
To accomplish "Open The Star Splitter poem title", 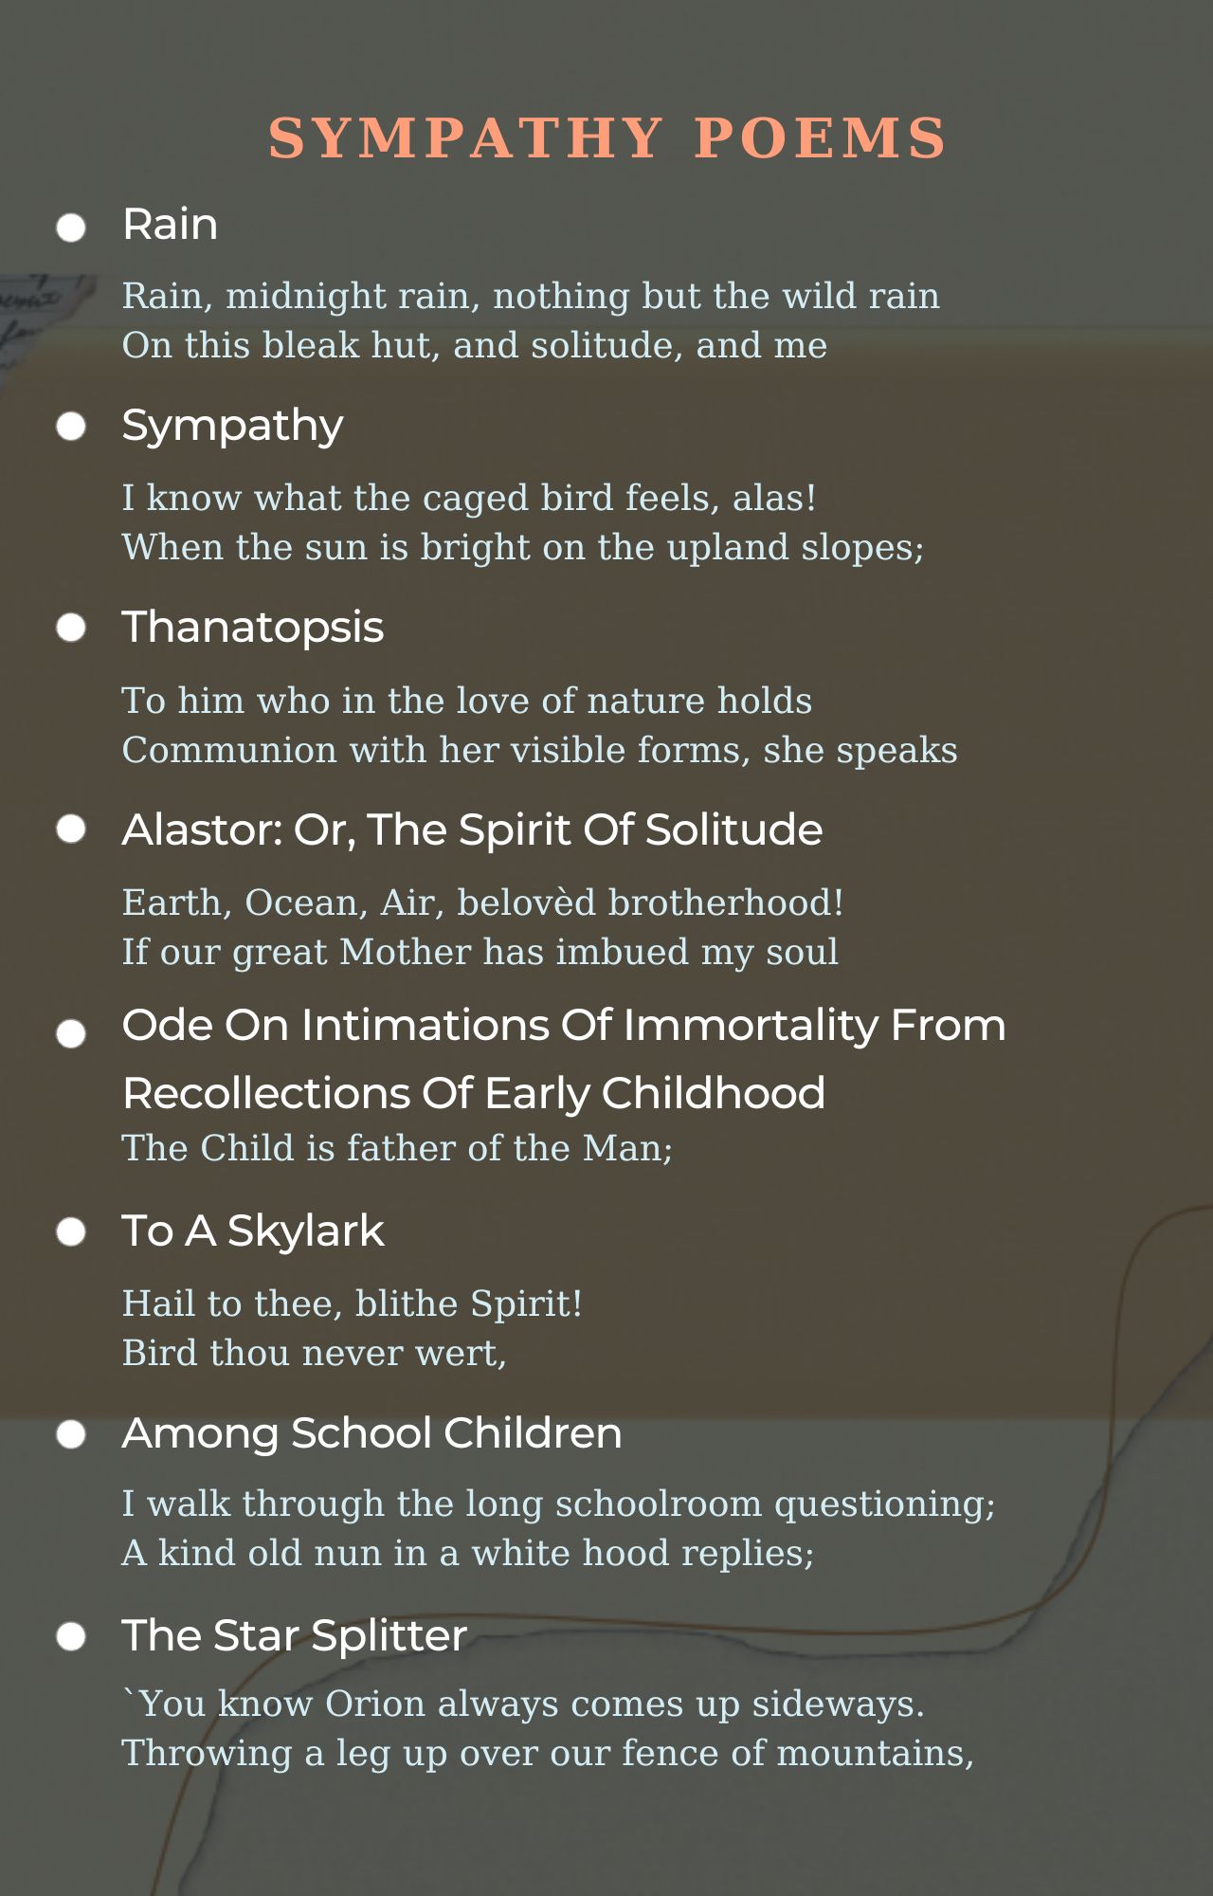I will pos(294,1636).
